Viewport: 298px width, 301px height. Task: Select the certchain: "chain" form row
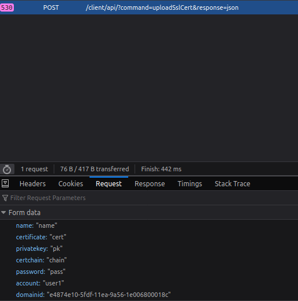coord(149,260)
